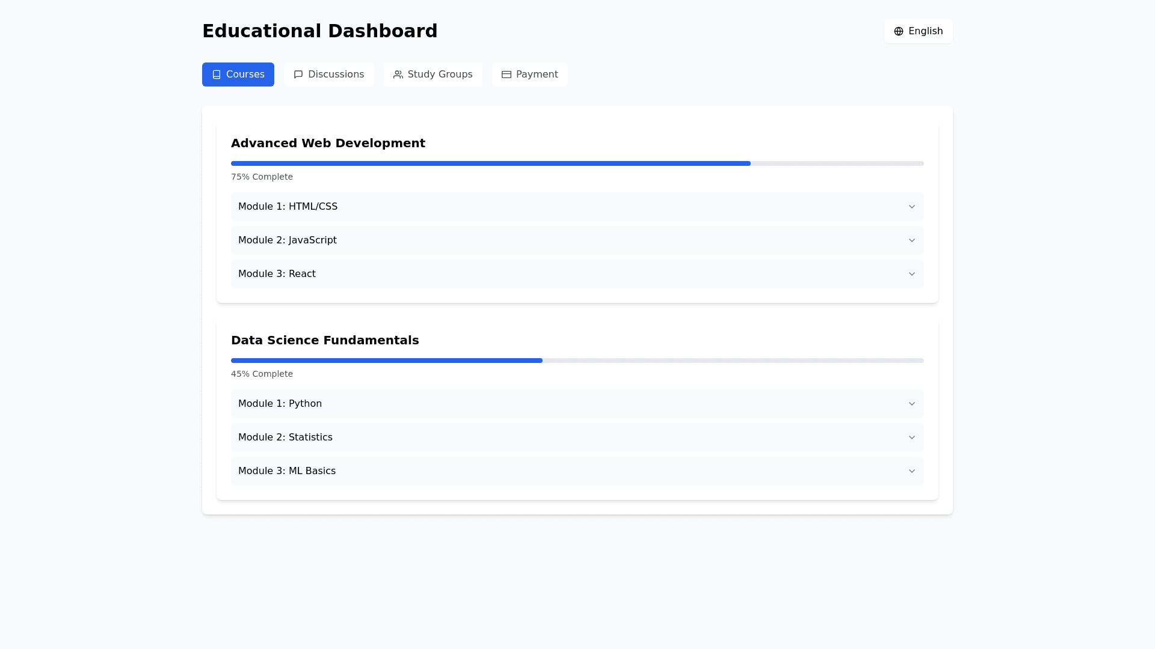Expand Module 3: React section
The height and width of the screenshot is (649, 1155).
(x=576, y=274)
